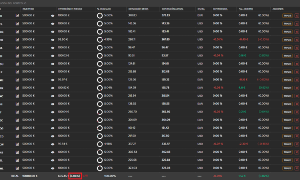This screenshot has width=300, height=180.
Task: Toggle visibility eye for the 100.03 € row
Action: [53, 56]
